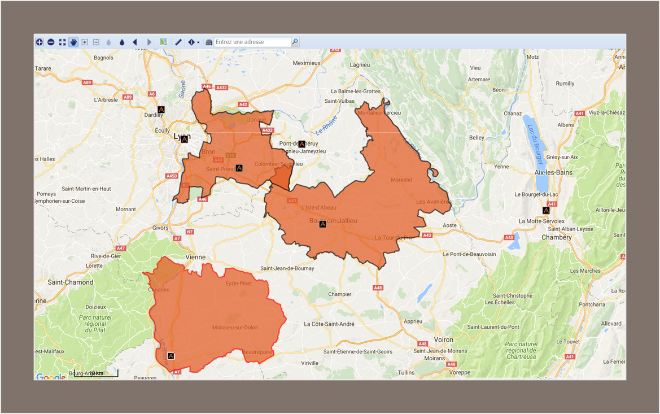660x414 pixels.
Task: Select the ruler measurement tool
Action: coord(178,42)
